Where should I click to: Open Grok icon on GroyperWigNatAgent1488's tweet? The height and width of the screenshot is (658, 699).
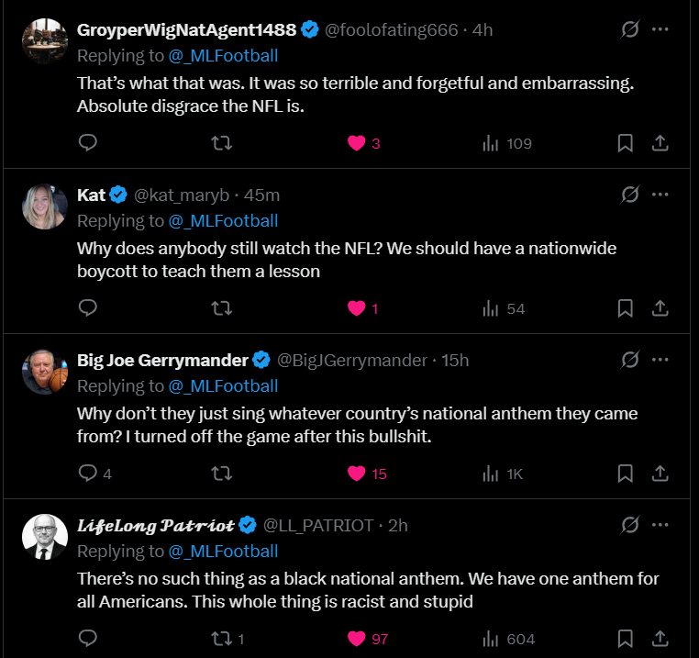(630, 29)
